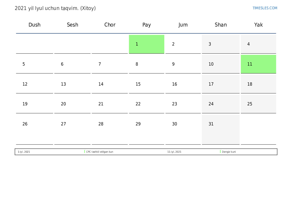
Task: Pick July 23 in the Jum column
Action: tap(183, 104)
